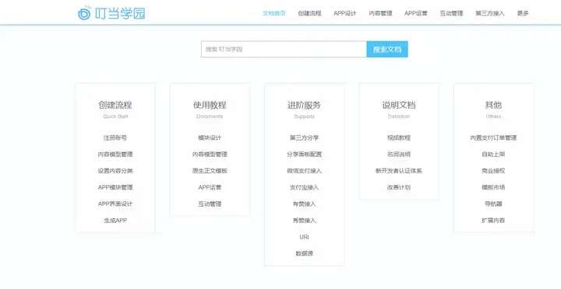561x289 pixels.
Task: Open the 设置内容分类 link
Action: pos(115,171)
